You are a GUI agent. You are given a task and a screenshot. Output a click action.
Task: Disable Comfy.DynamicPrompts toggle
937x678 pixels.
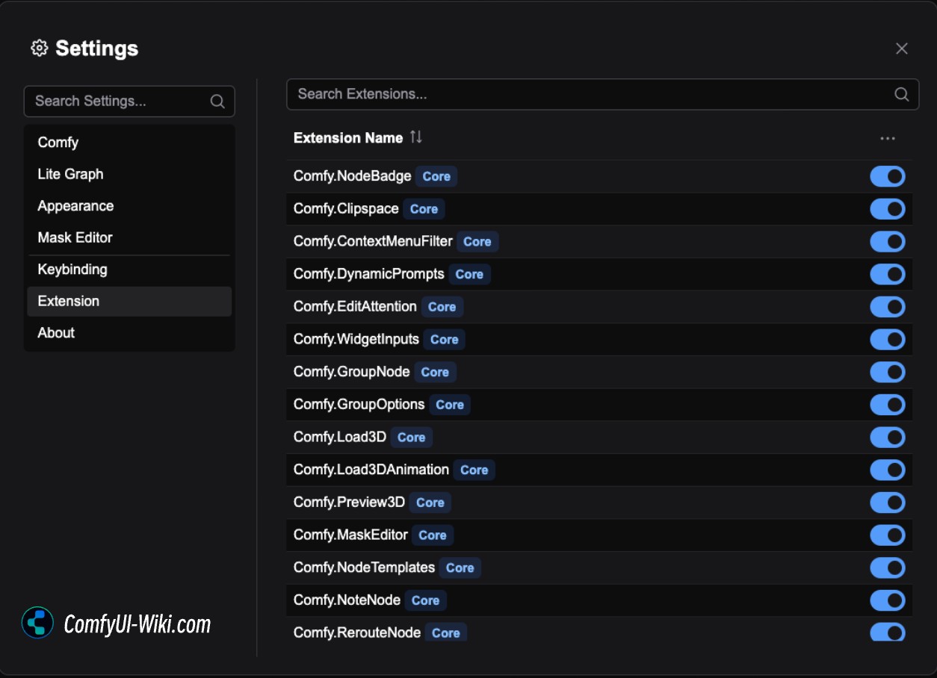(888, 274)
